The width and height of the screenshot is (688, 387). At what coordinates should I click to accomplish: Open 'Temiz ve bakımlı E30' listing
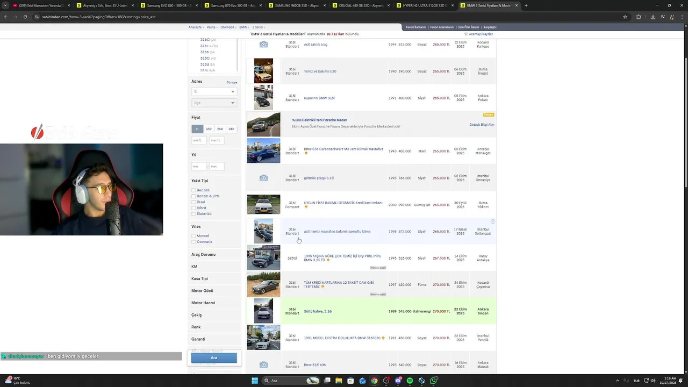pyautogui.click(x=320, y=71)
